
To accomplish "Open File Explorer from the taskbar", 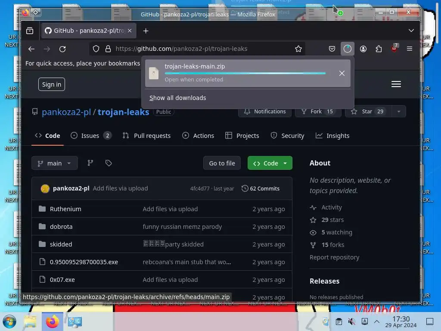I will pos(30,322).
